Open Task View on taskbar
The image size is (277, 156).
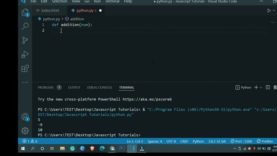point(52,149)
